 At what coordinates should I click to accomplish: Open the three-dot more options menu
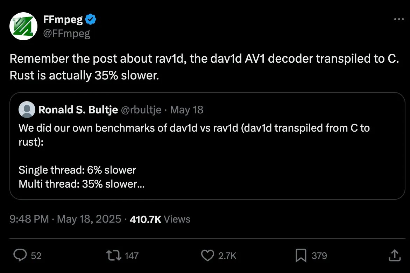(x=399, y=20)
